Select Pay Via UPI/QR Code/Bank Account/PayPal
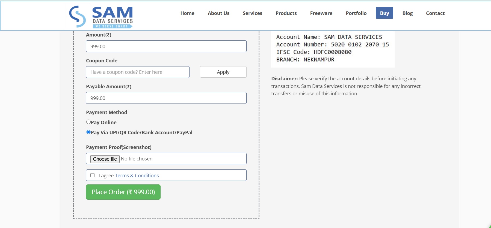 click(x=88, y=132)
